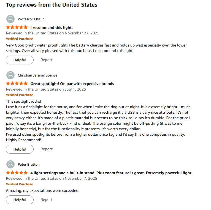211x210 pixels.
Task: Click Christian Jeremy Spence's avatar icon
Action: [x=10, y=75]
